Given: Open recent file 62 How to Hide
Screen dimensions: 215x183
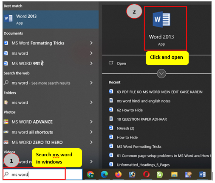Looking at the screenshot, I should tap(130, 110).
